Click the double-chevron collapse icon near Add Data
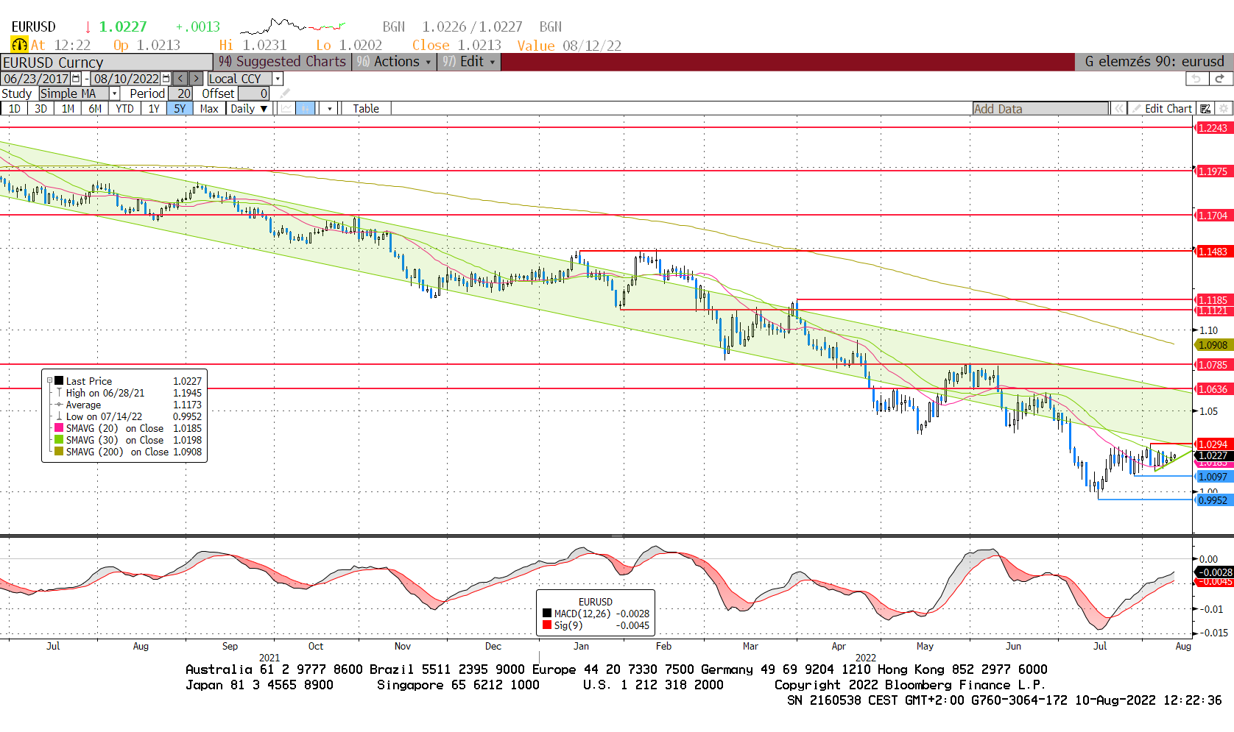The width and height of the screenshot is (1234, 732). tap(1119, 109)
